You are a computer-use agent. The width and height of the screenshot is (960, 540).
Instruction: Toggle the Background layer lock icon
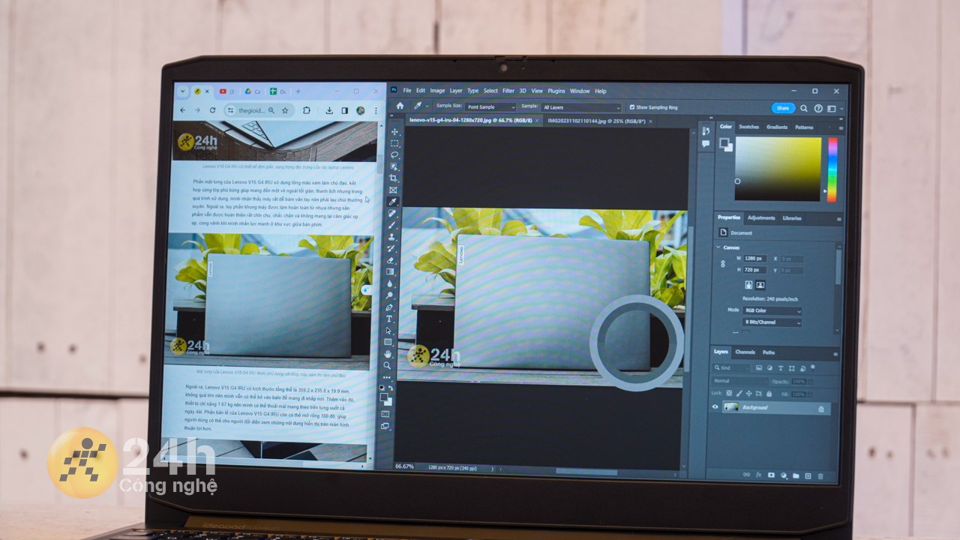tap(821, 409)
